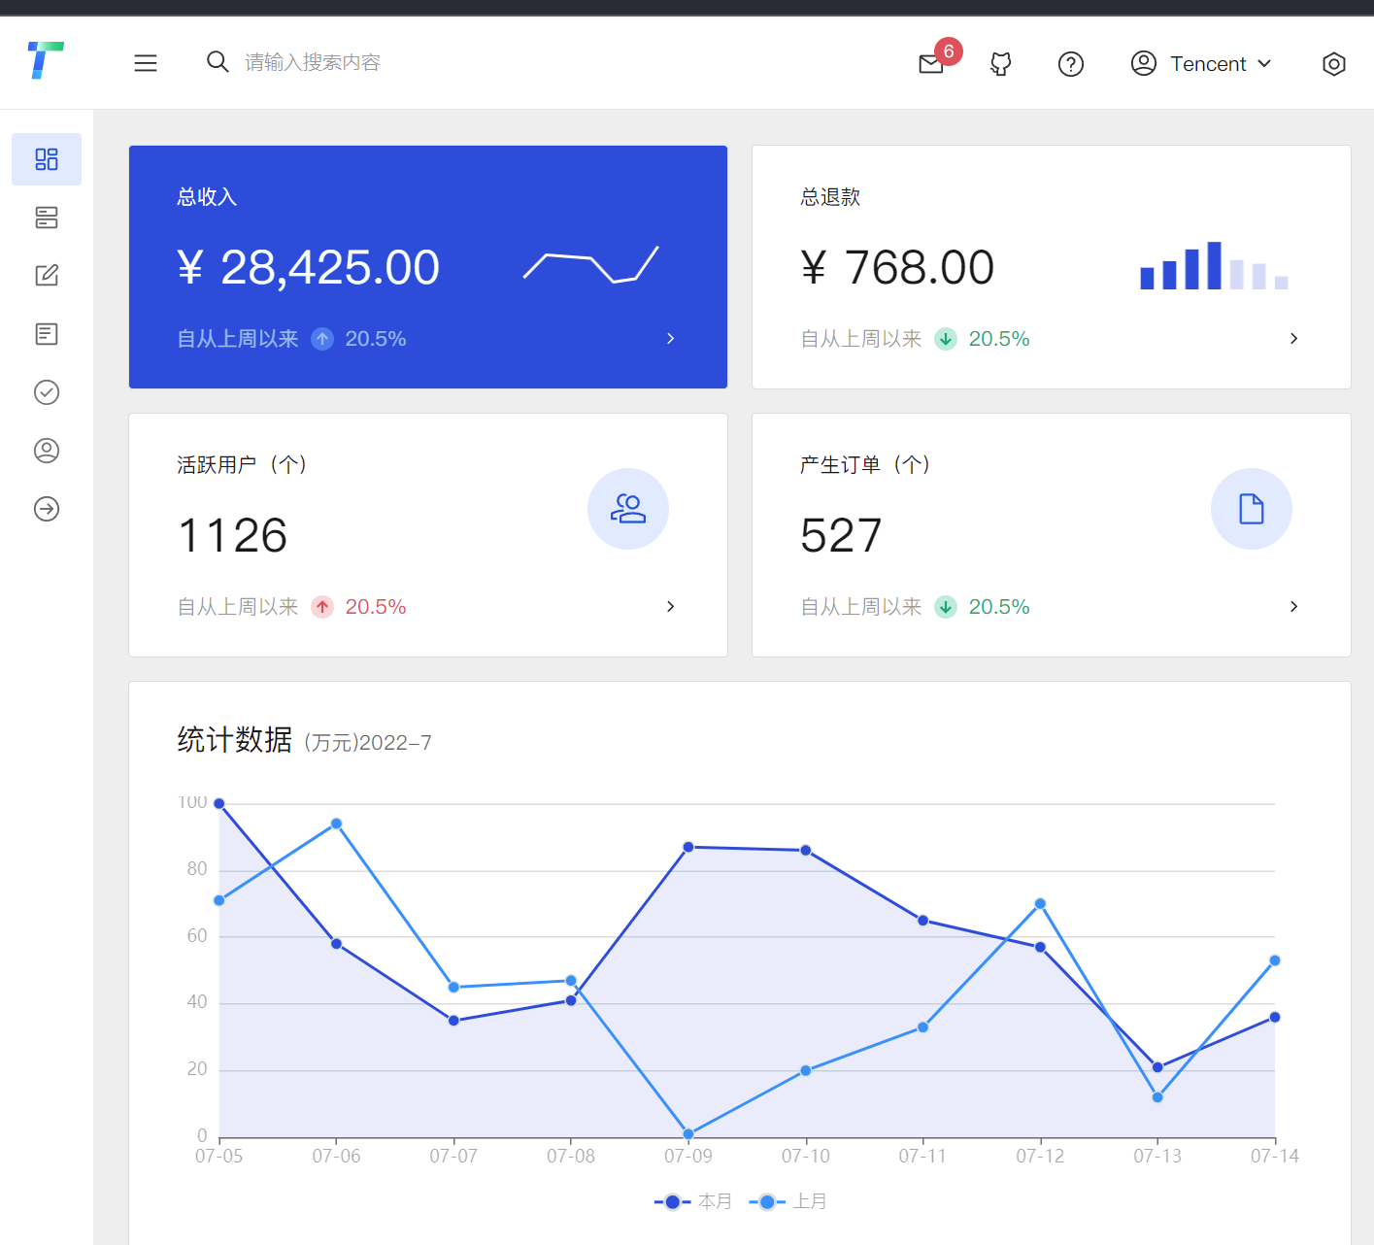Viewport: 1374px width, 1245px height.
Task: Click the logout arrow sidebar icon
Action: pos(47,508)
